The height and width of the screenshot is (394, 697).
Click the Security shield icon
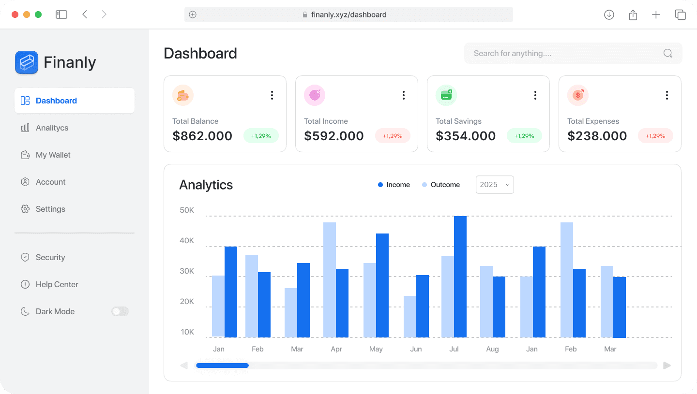click(x=25, y=257)
